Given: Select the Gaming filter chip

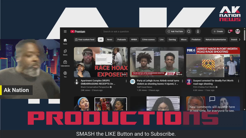Looking at the screenshot, I should (x=172, y=39).
